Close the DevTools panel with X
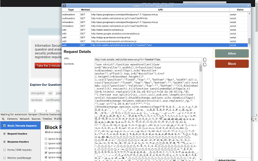 tap(256, 119)
